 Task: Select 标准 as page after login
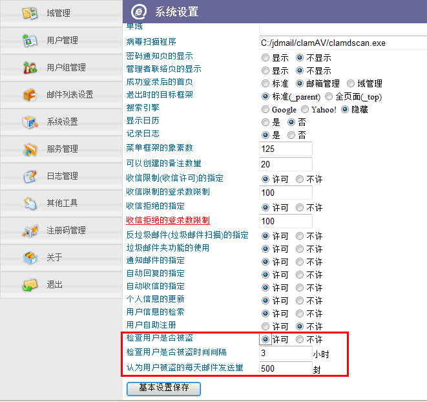tap(266, 83)
